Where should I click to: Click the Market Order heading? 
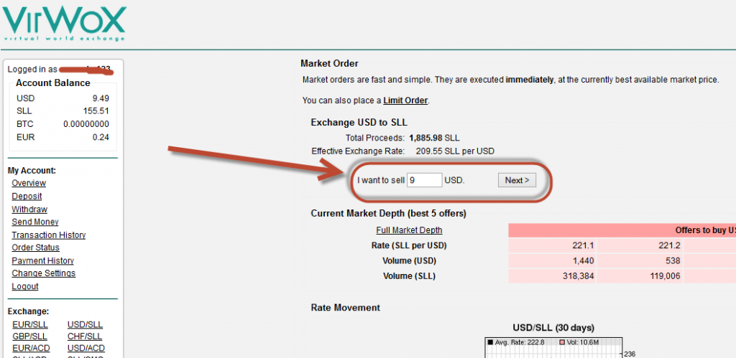[x=329, y=63]
